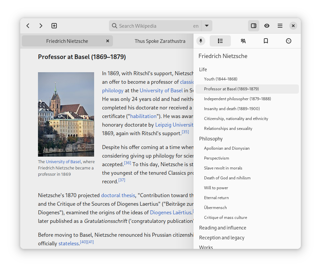The width and height of the screenshot is (321, 271).
Task: Switch to the Thus Spoke Zarathustra tab
Action: click(x=160, y=41)
